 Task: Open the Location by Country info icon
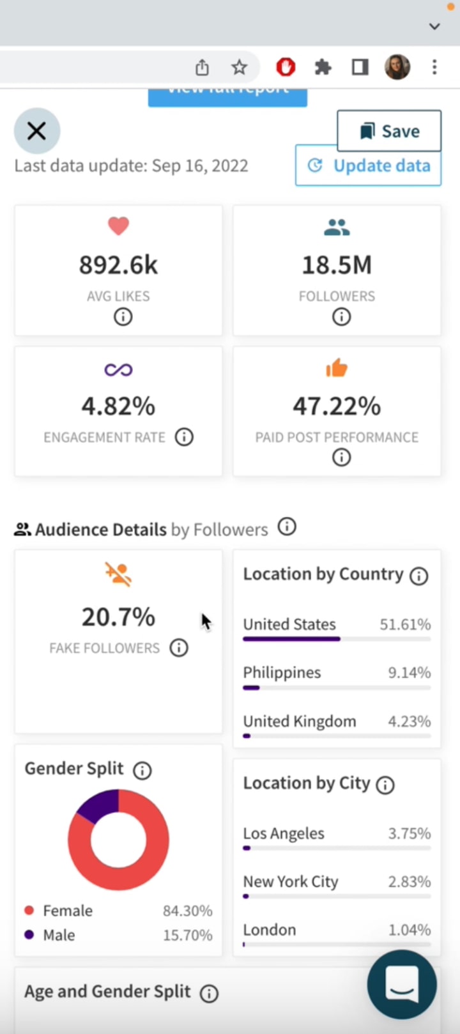pyautogui.click(x=418, y=576)
